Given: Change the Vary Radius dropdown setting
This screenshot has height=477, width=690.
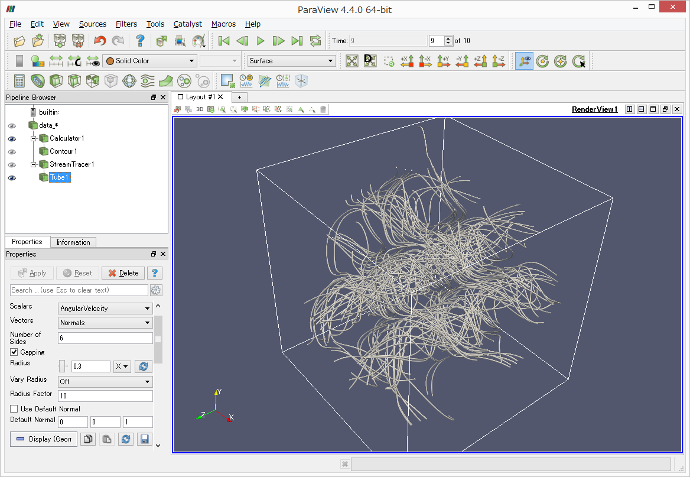Looking at the screenshot, I should coord(105,381).
